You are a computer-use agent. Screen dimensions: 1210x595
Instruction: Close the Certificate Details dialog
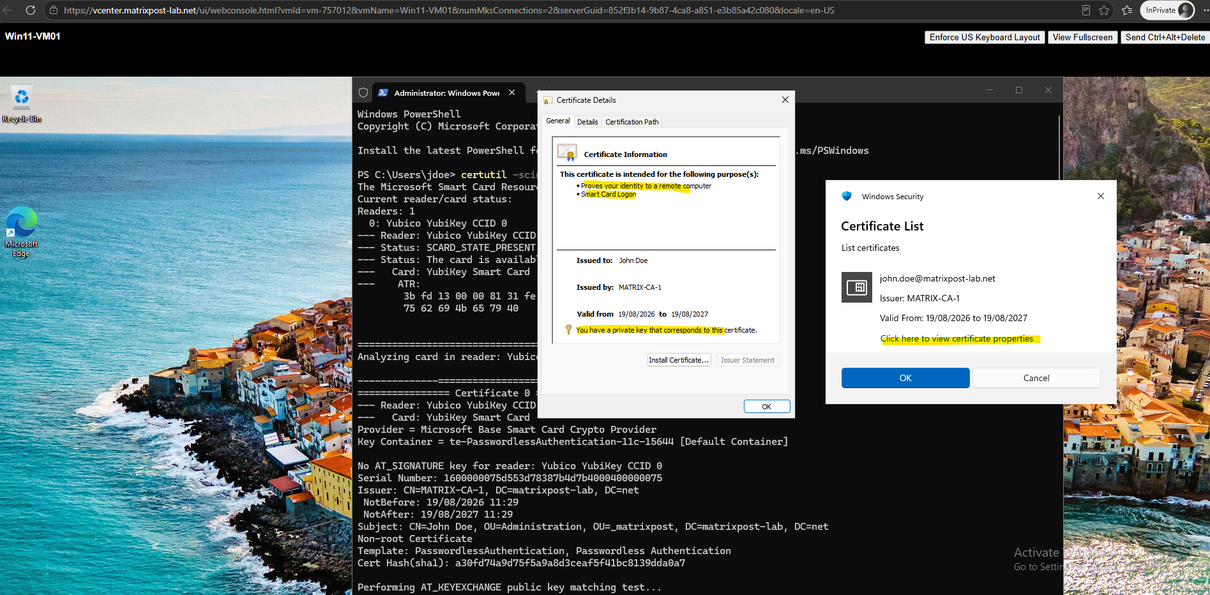[x=785, y=100]
